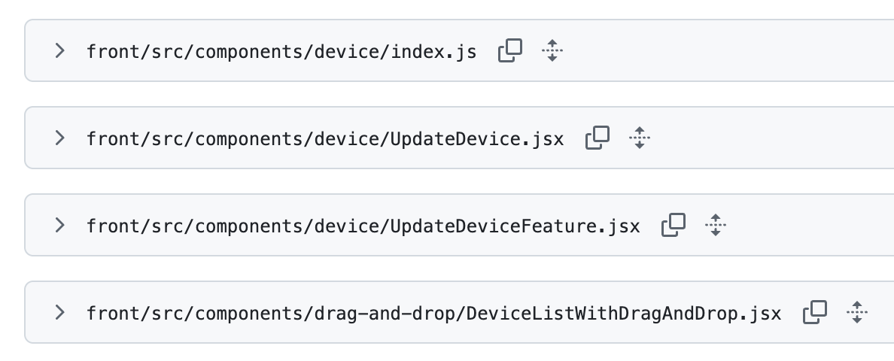Viewport: 894px width, 361px height.
Task: Click empty header area of the index.js row
Action: tap(722, 51)
